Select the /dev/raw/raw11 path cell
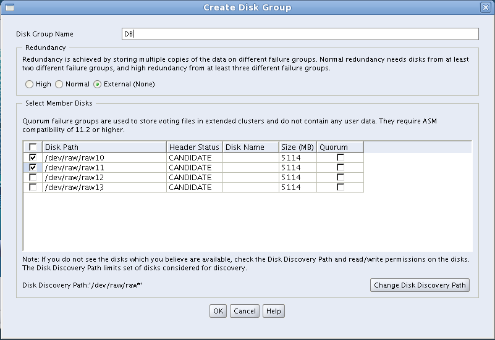 pyautogui.click(x=104, y=167)
